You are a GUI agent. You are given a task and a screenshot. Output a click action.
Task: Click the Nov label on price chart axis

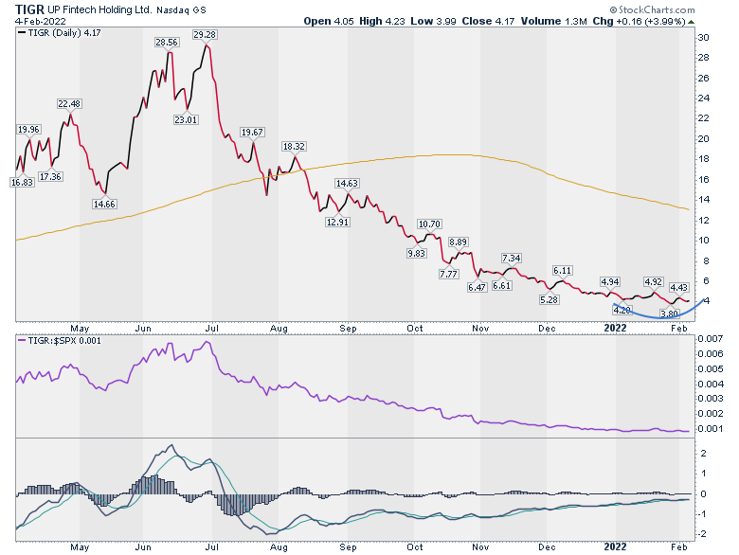click(x=480, y=328)
